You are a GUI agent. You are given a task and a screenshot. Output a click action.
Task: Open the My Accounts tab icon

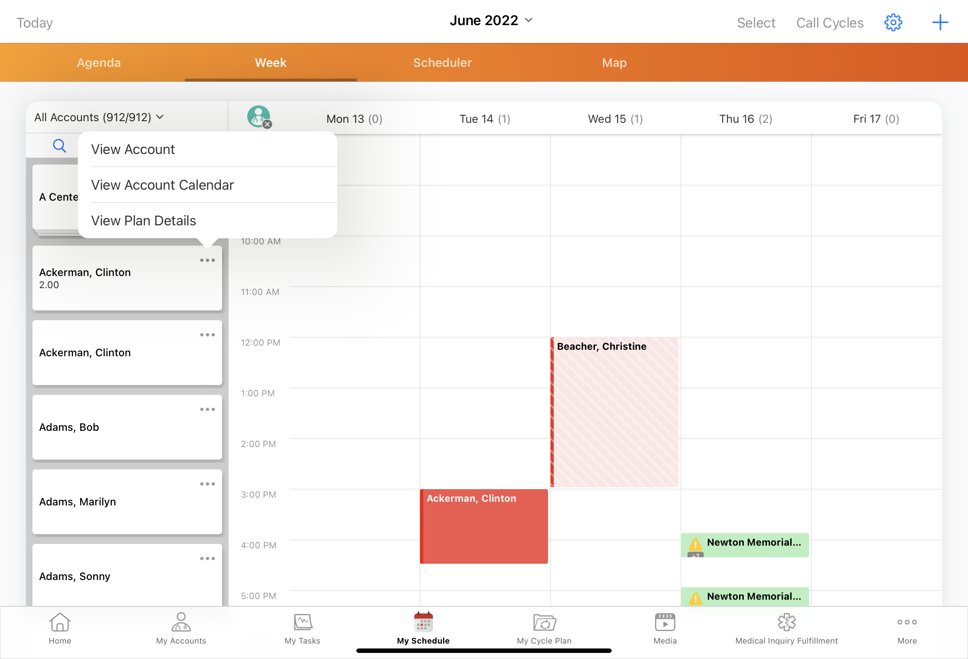point(181,623)
